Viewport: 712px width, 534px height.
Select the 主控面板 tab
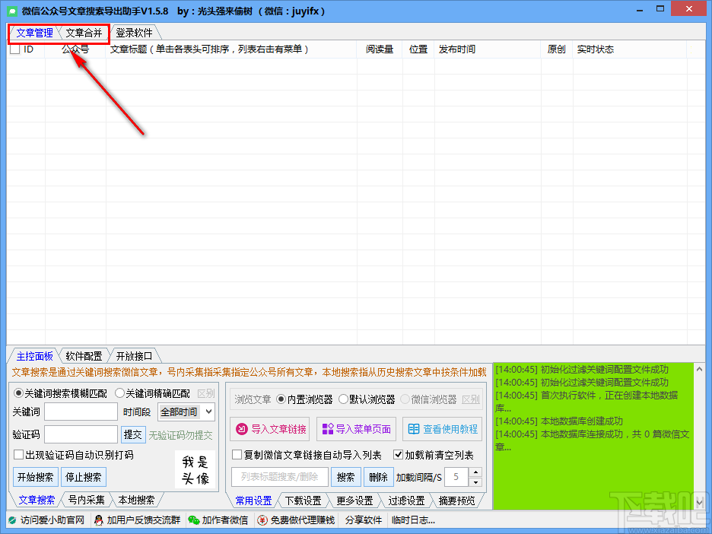coord(34,356)
